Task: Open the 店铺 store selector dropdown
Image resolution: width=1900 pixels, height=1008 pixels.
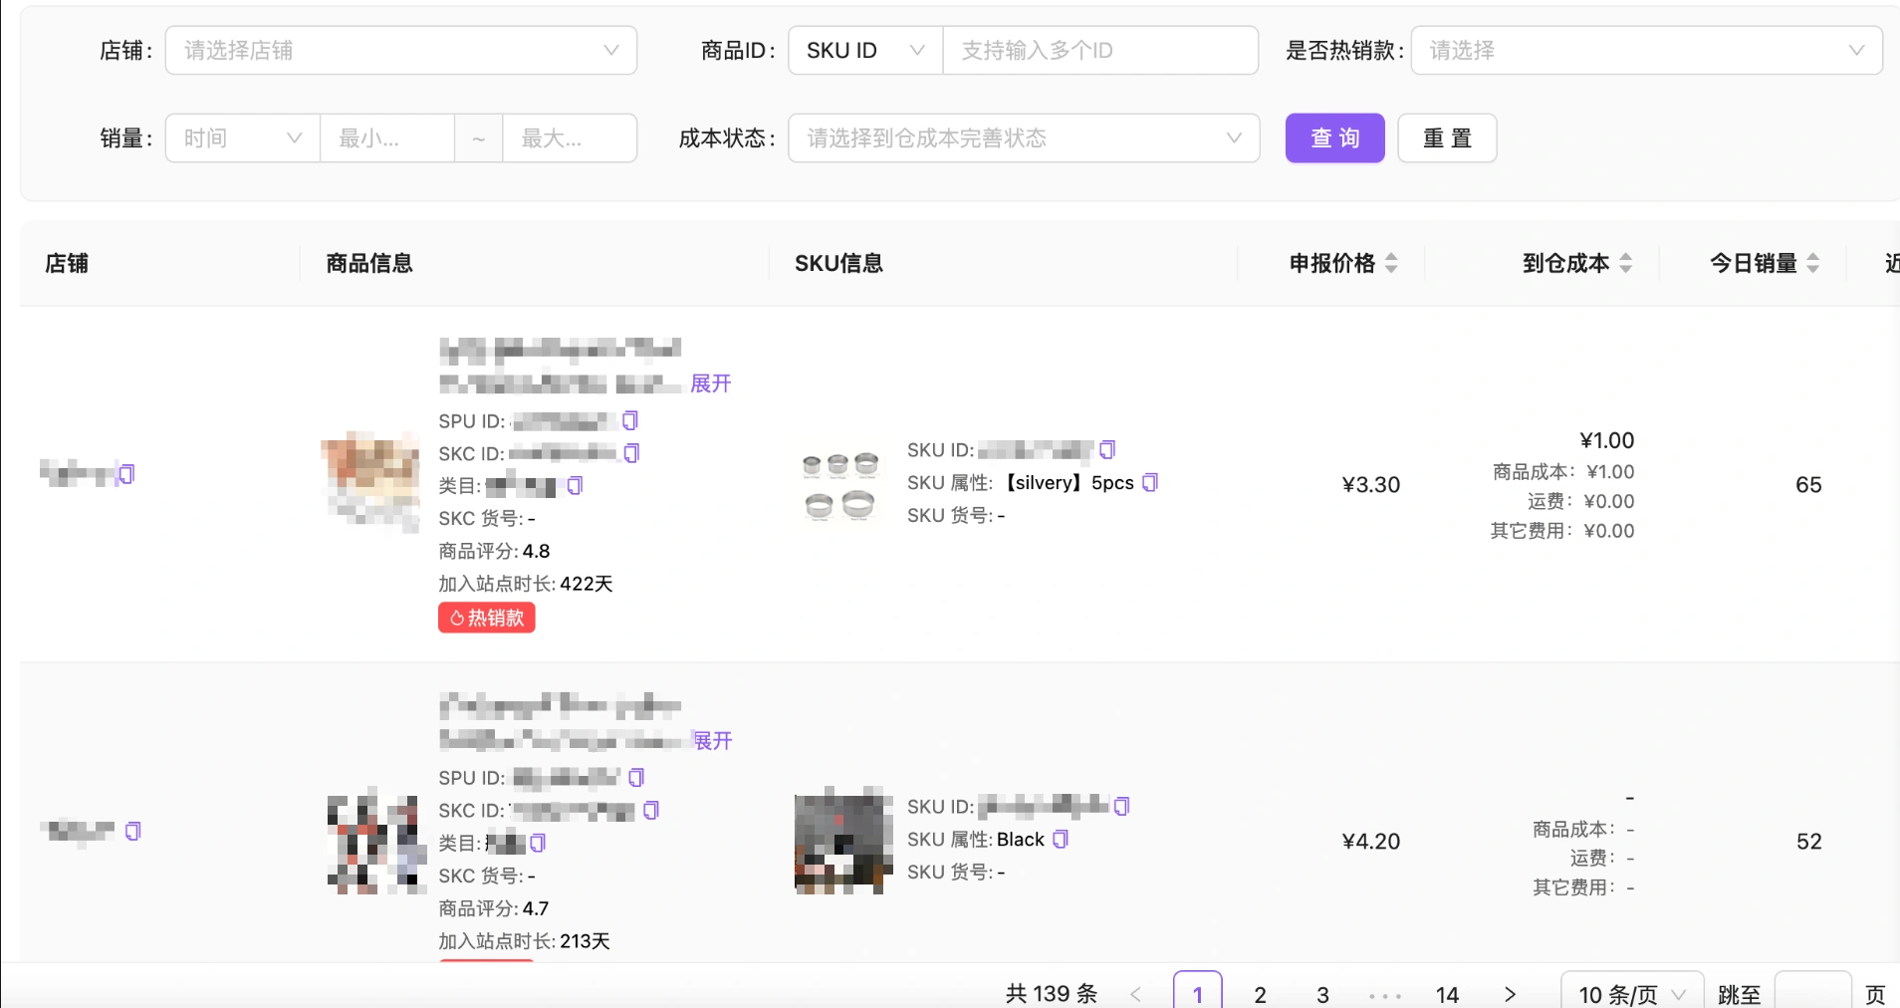Action: tap(401, 50)
